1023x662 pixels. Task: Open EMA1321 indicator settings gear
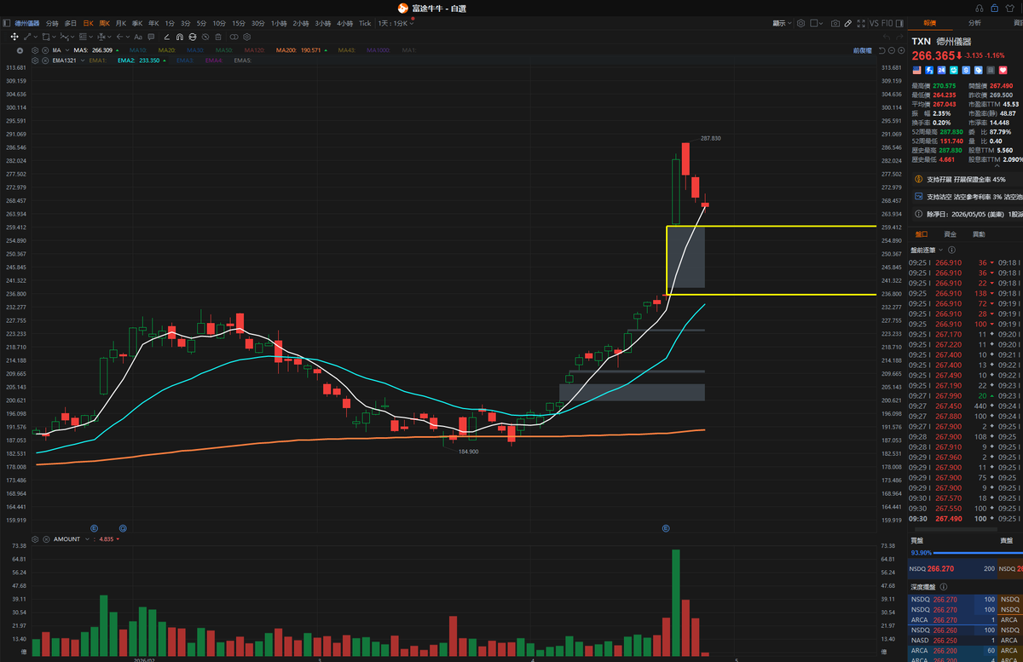point(35,60)
